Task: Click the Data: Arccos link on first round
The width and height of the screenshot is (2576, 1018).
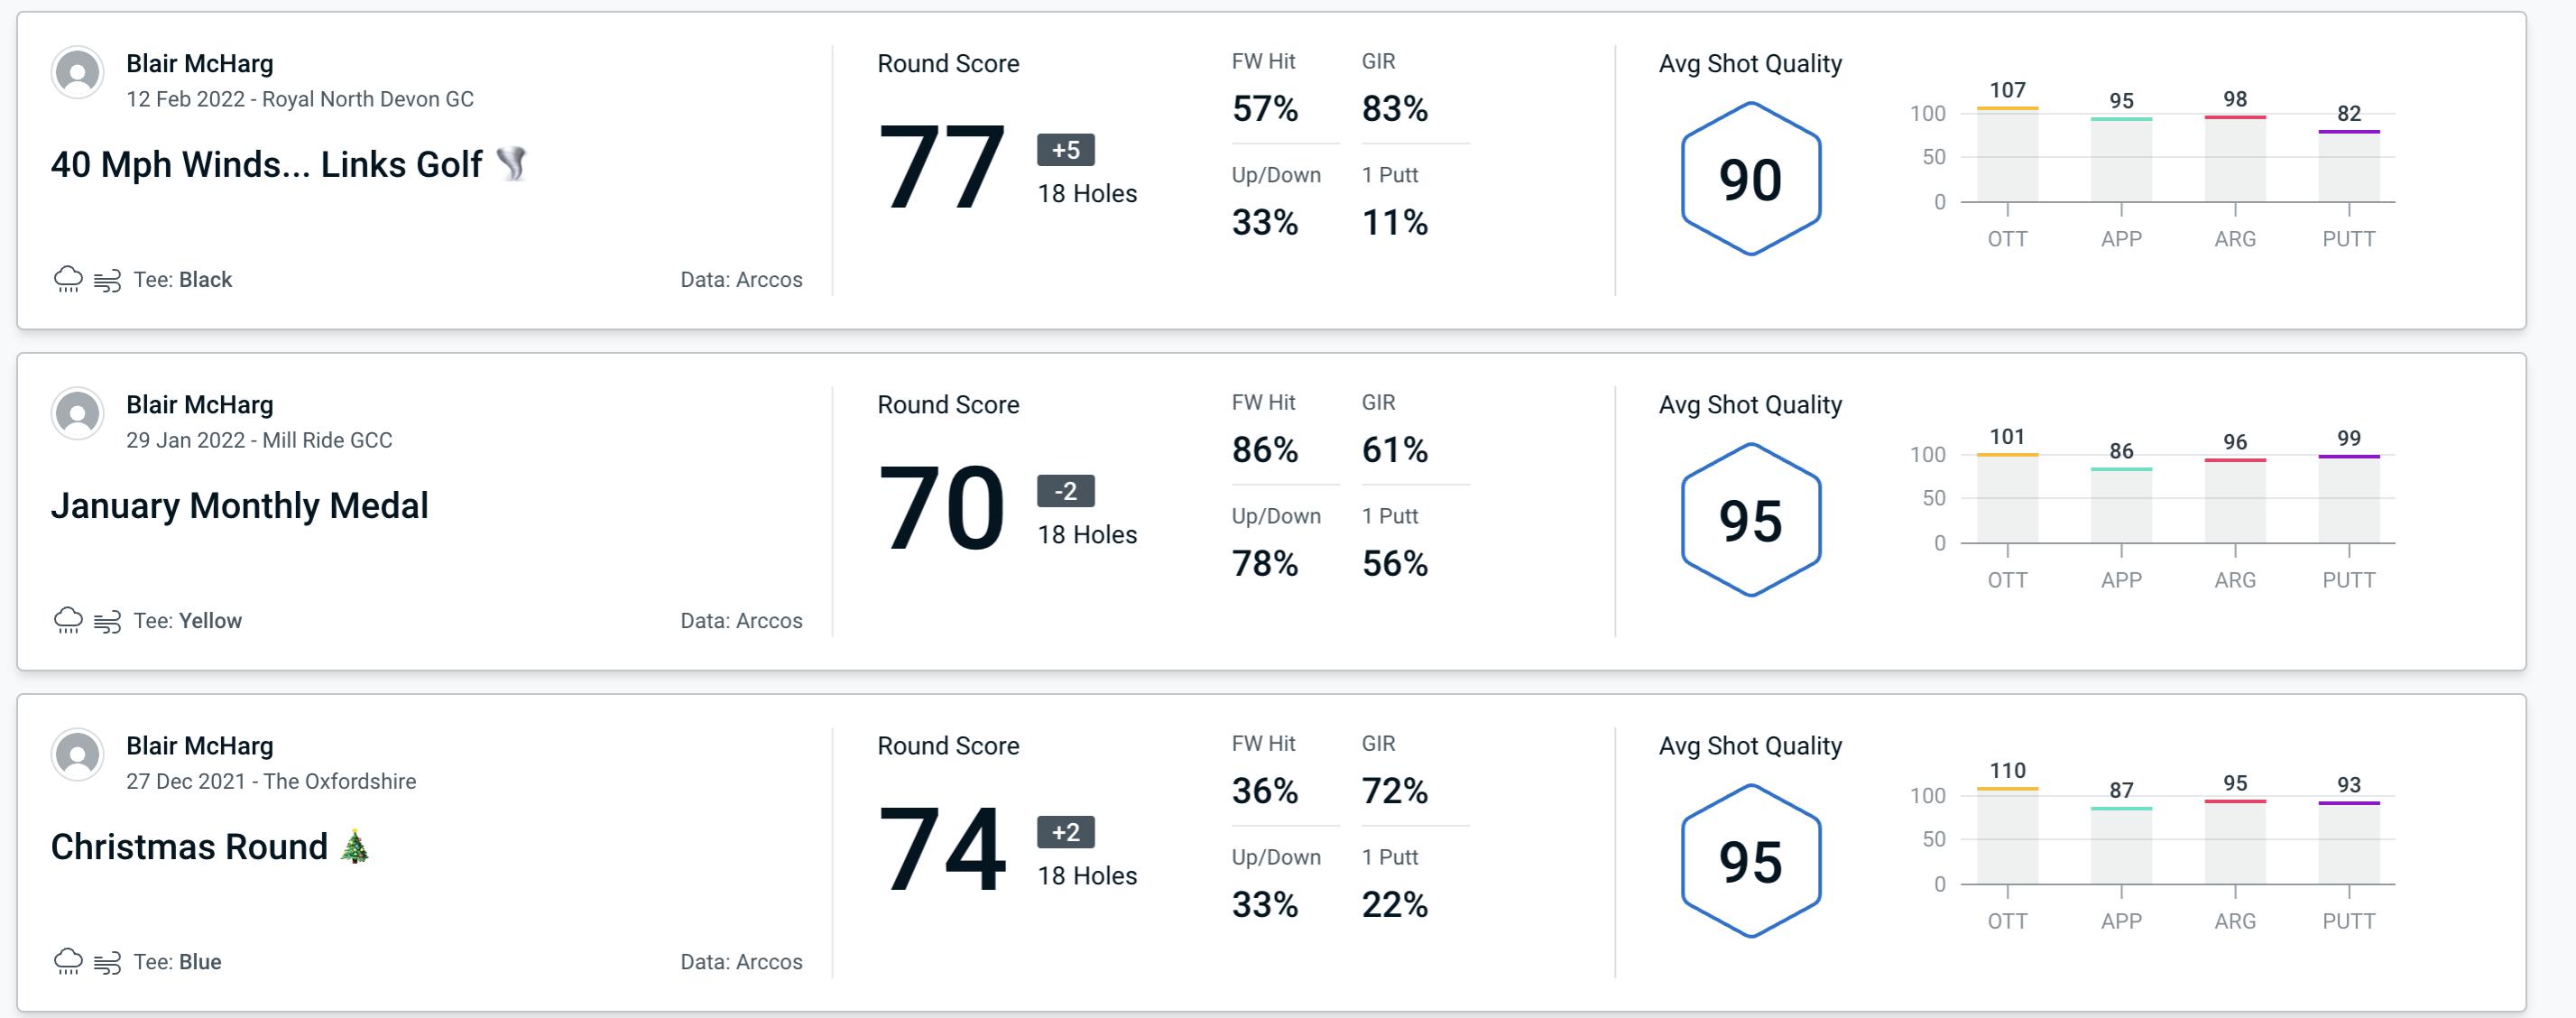Action: point(738,277)
